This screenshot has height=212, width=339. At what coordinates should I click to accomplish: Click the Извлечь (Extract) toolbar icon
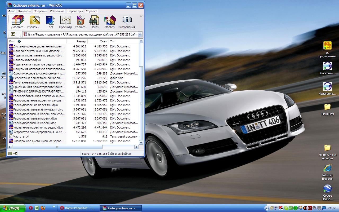click(34, 21)
